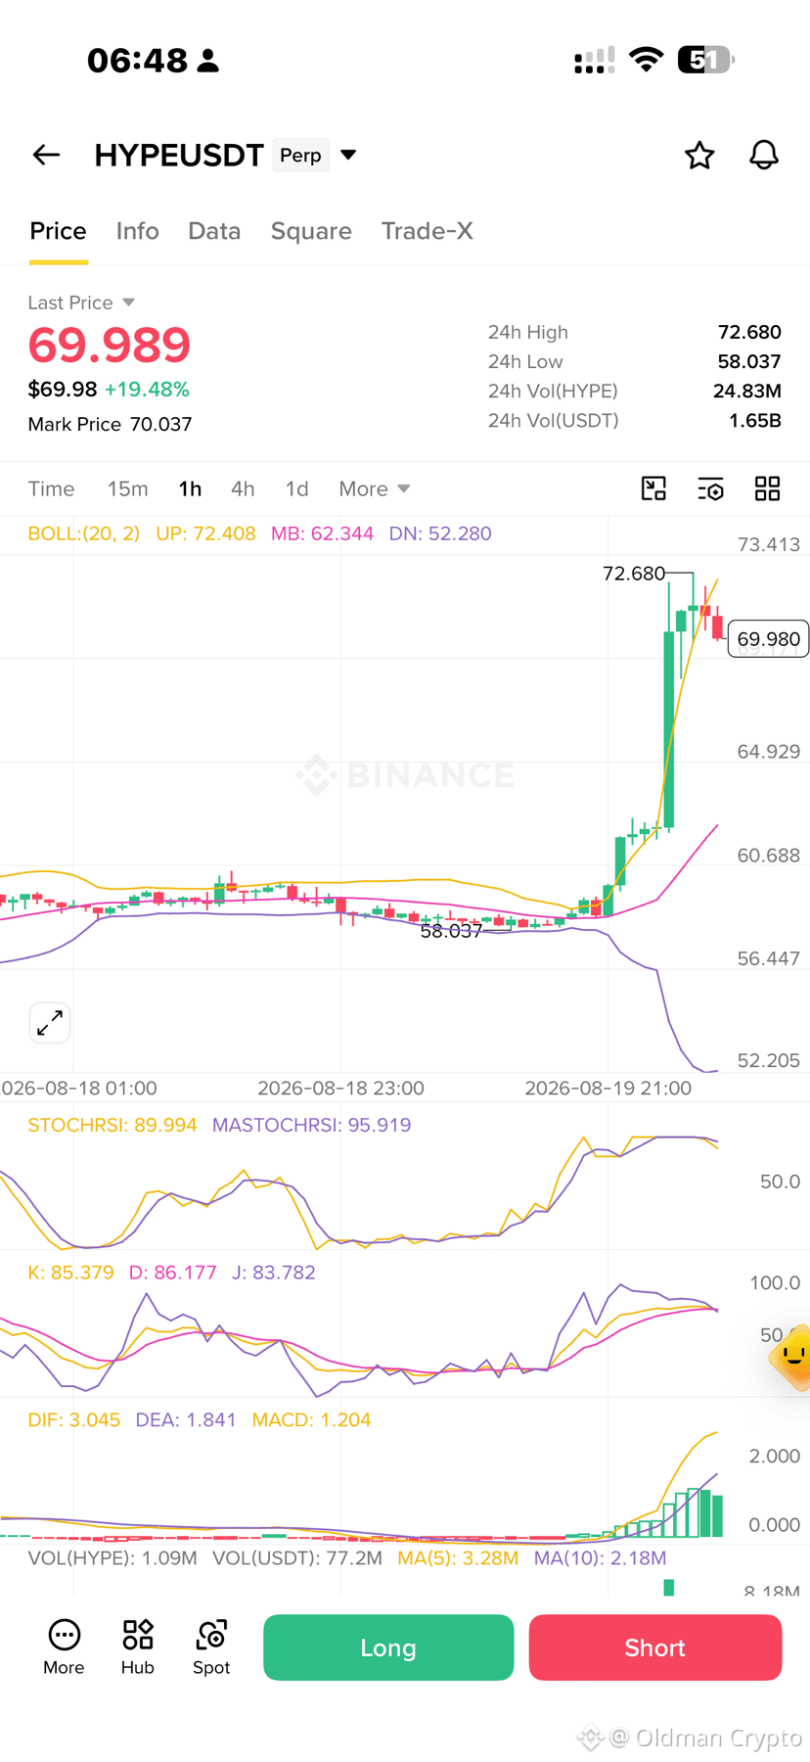Tap the STOCHRSI: 89.994 indicator label
Viewport: 810px width, 1762px height.
pyautogui.click(x=112, y=1125)
